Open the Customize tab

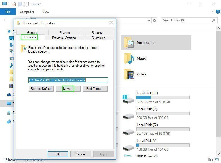tap(98, 38)
